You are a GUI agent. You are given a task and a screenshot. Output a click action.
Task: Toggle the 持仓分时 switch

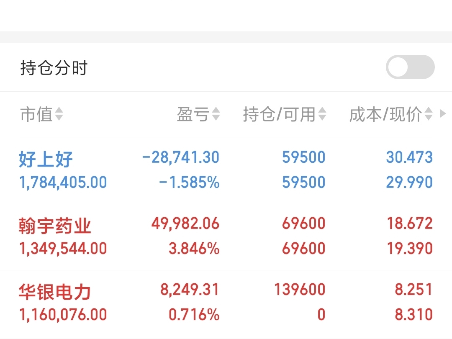410,67
